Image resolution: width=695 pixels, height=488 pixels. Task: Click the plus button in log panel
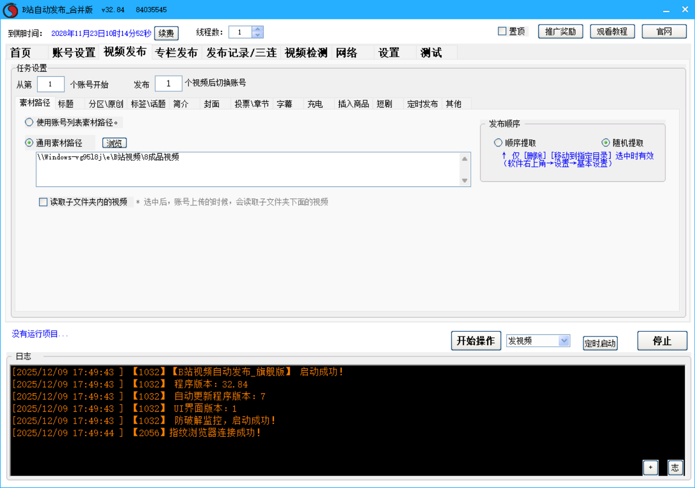[x=650, y=467]
